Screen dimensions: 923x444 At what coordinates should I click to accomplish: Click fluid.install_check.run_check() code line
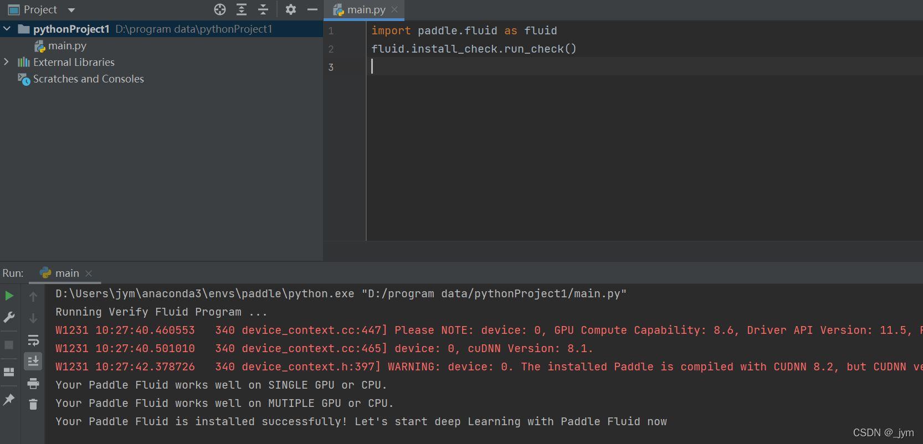pos(474,49)
